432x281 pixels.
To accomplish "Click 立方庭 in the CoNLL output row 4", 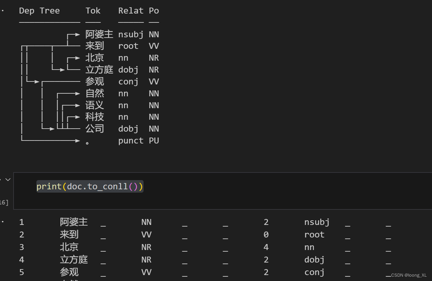I will pyautogui.click(x=74, y=260).
